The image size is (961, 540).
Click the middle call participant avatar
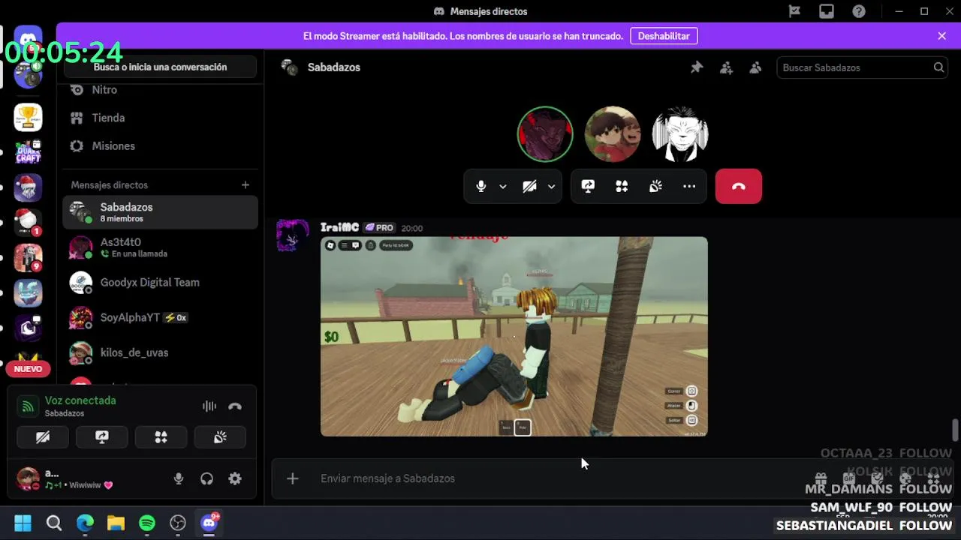613,135
